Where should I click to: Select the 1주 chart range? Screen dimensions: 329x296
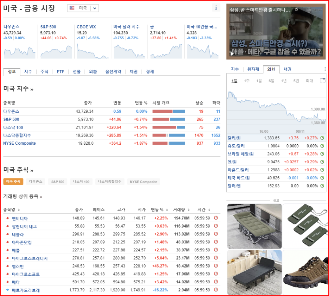pos(247,81)
